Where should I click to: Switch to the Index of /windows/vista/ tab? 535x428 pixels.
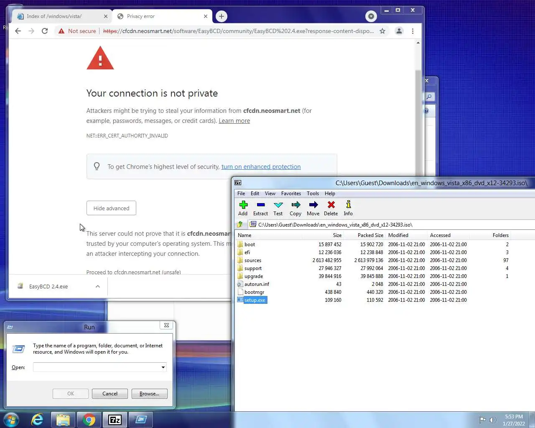(x=61, y=16)
